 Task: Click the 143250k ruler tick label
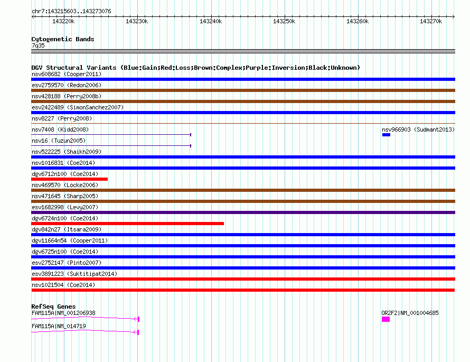point(284,22)
